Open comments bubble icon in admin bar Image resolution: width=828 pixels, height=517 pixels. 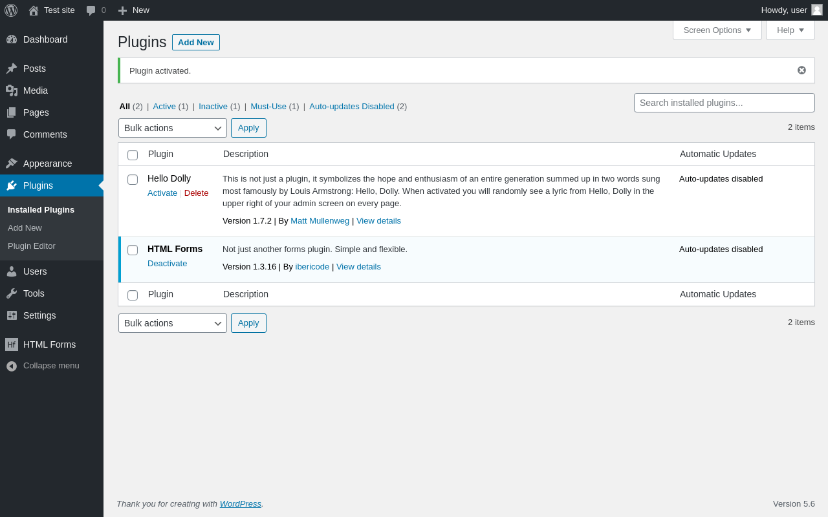tap(91, 10)
